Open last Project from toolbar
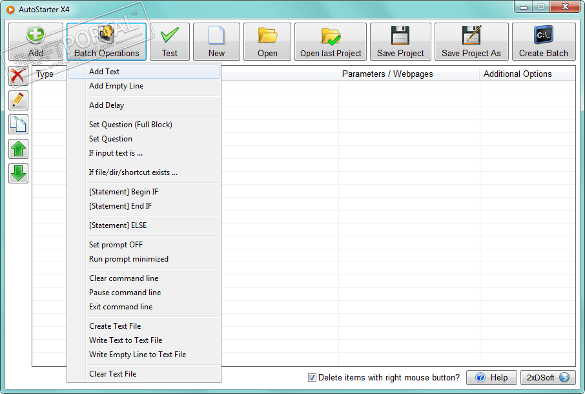585x394 pixels. 331,42
